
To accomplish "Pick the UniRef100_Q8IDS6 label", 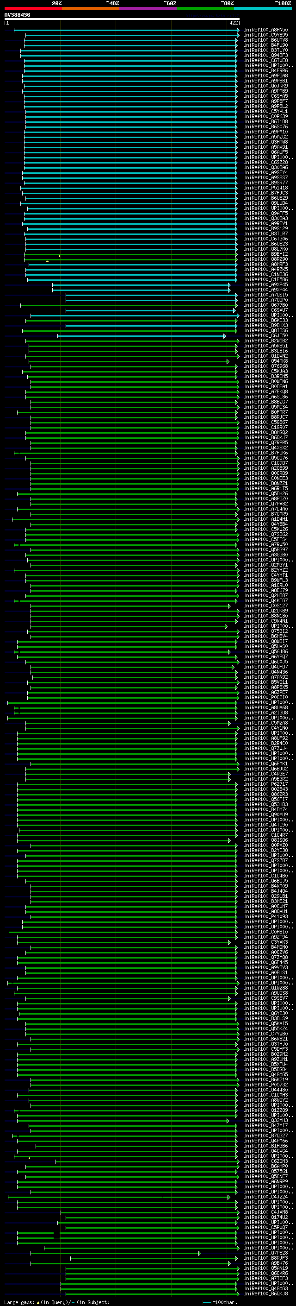I will point(265,331).
